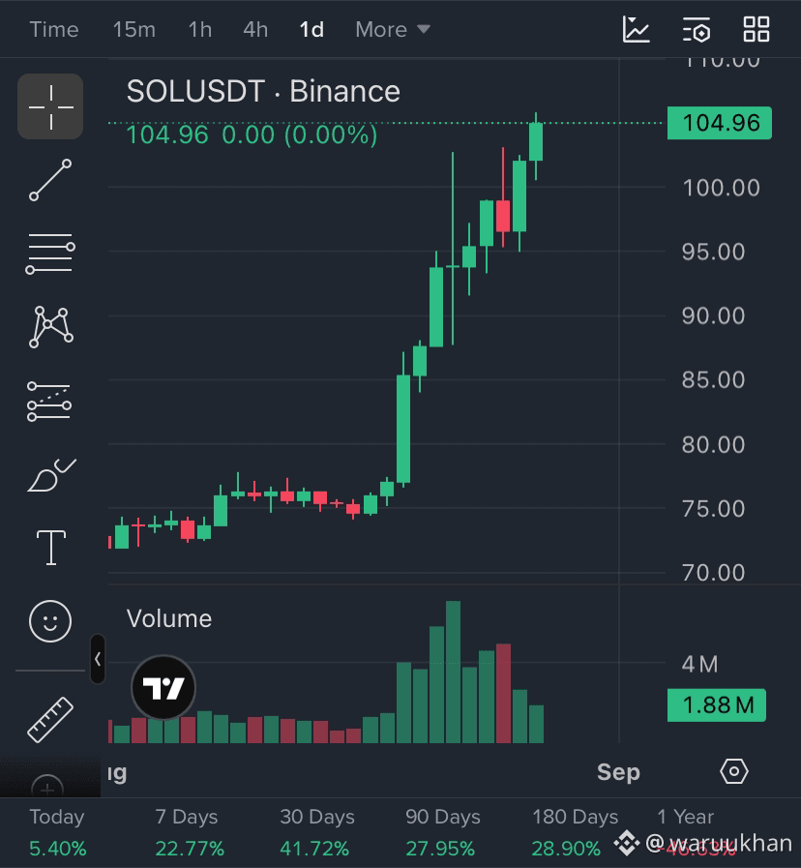Image resolution: width=801 pixels, height=868 pixels.
Task: Click the 1.88 M volume label
Action: point(717,705)
